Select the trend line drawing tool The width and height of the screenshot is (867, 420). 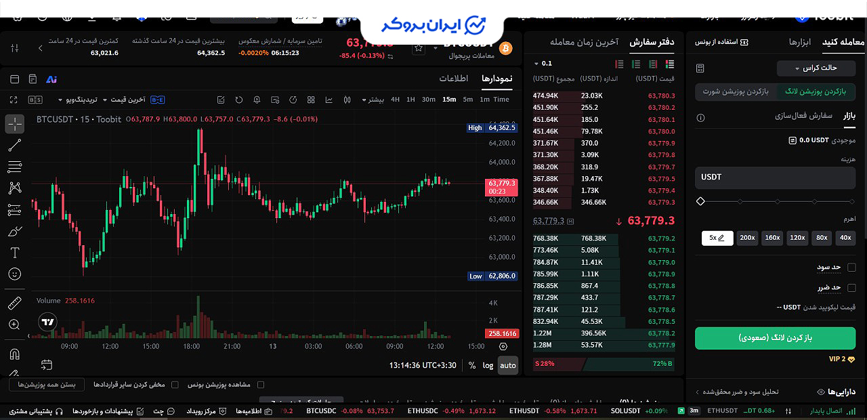(x=14, y=145)
